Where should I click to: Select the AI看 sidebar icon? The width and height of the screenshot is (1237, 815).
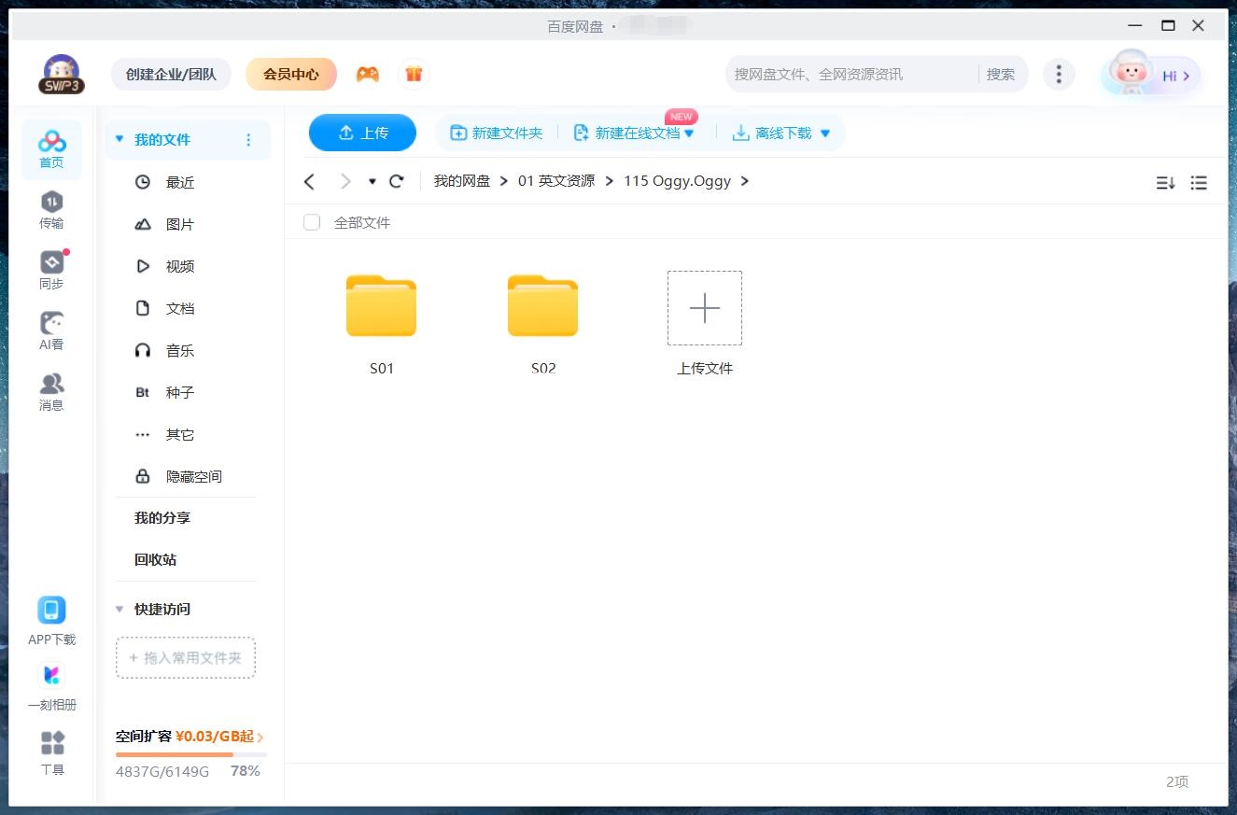[51, 329]
